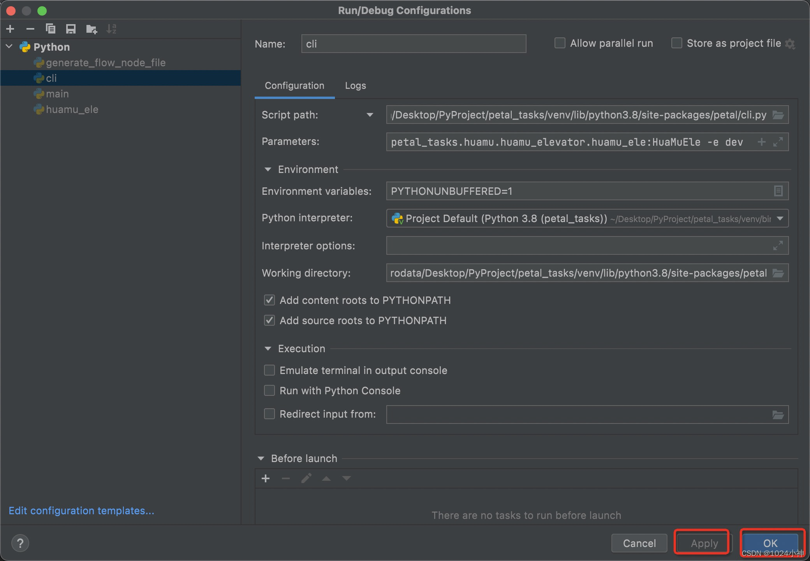810x561 pixels.
Task: Expand the Parameters field with arrows icon
Action: 778,142
